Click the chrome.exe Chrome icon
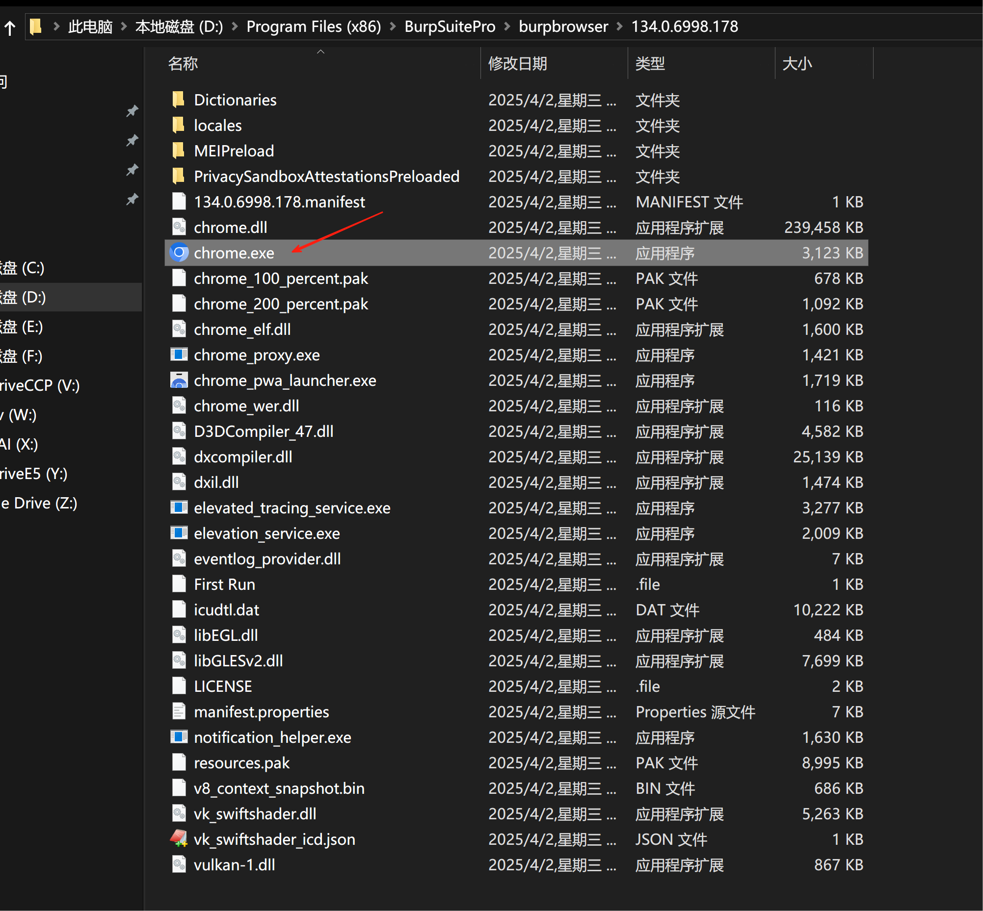 pyautogui.click(x=179, y=253)
